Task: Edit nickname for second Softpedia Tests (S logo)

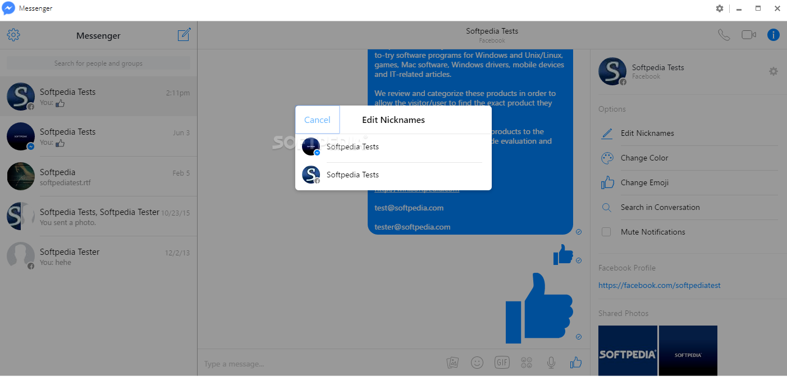Action: tap(393, 175)
